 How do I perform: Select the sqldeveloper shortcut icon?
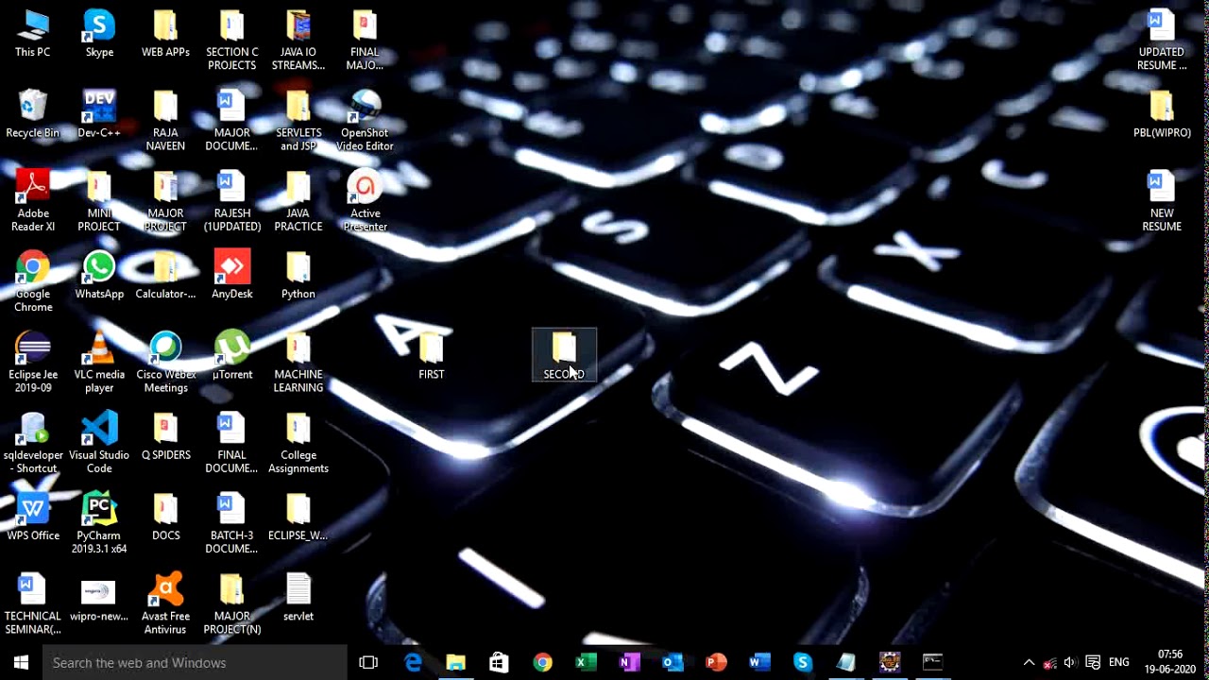tap(32, 442)
